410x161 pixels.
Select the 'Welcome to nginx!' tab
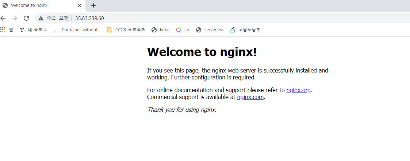point(43,5)
